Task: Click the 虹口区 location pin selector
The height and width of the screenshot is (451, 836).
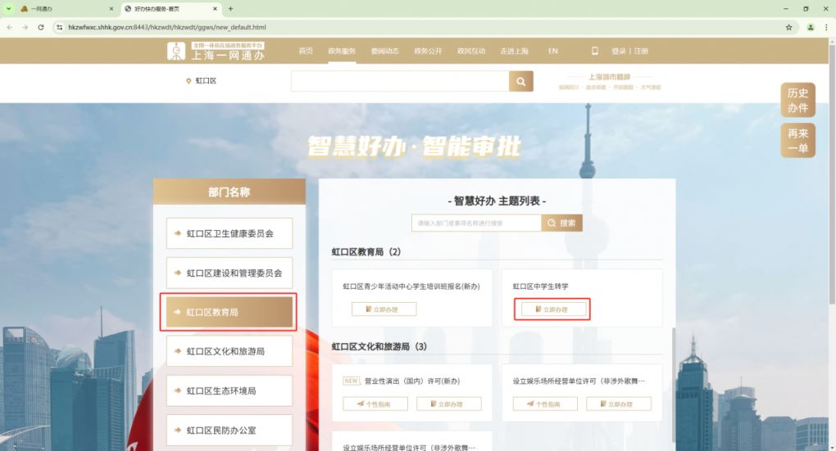Action: 201,81
